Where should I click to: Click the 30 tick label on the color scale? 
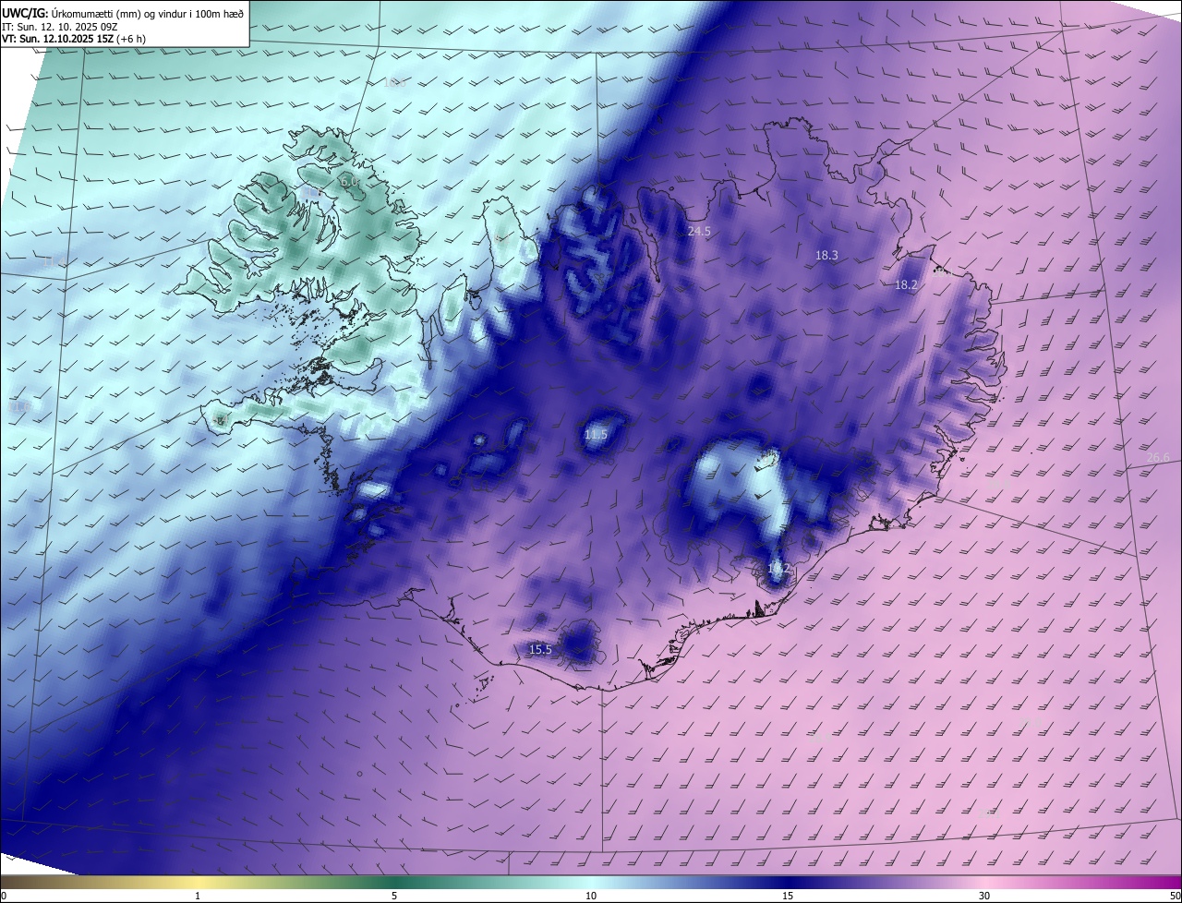click(x=984, y=896)
